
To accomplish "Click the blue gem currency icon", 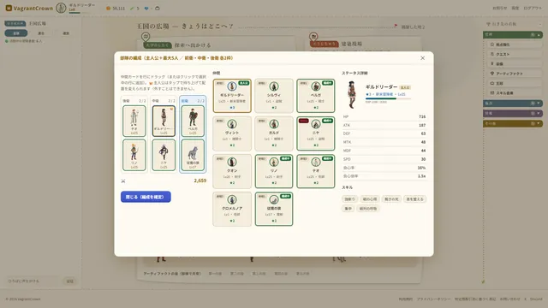I will (146, 9).
